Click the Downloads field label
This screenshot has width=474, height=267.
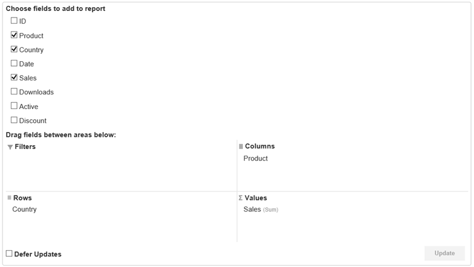[36, 92]
